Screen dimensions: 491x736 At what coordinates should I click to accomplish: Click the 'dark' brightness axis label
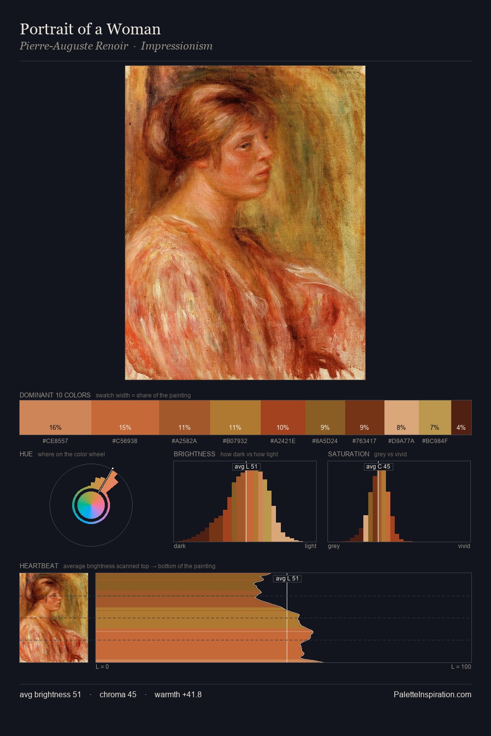tap(180, 546)
